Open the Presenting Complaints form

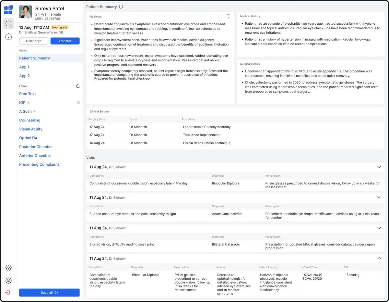[39, 164]
